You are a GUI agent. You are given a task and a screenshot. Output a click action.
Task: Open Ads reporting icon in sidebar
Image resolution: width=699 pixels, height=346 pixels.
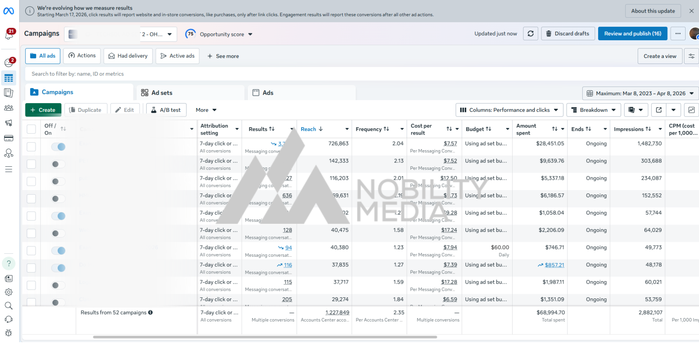click(9, 93)
